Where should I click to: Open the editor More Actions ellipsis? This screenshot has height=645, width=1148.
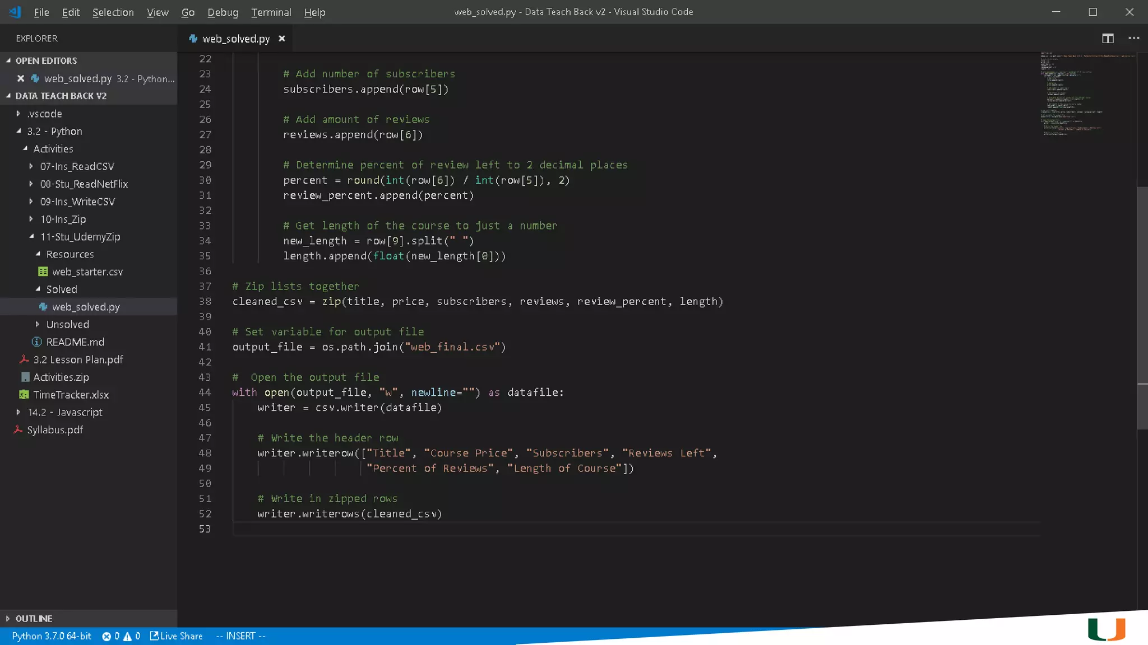(1133, 38)
